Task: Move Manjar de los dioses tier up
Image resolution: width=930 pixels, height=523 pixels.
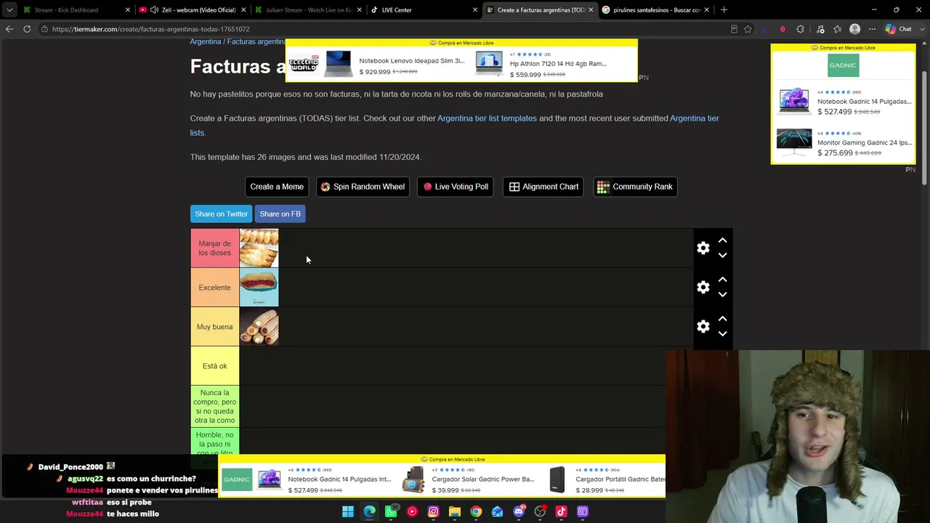Action: [x=722, y=240]
